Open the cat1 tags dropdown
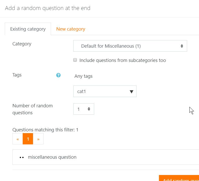 pos(105,91)
